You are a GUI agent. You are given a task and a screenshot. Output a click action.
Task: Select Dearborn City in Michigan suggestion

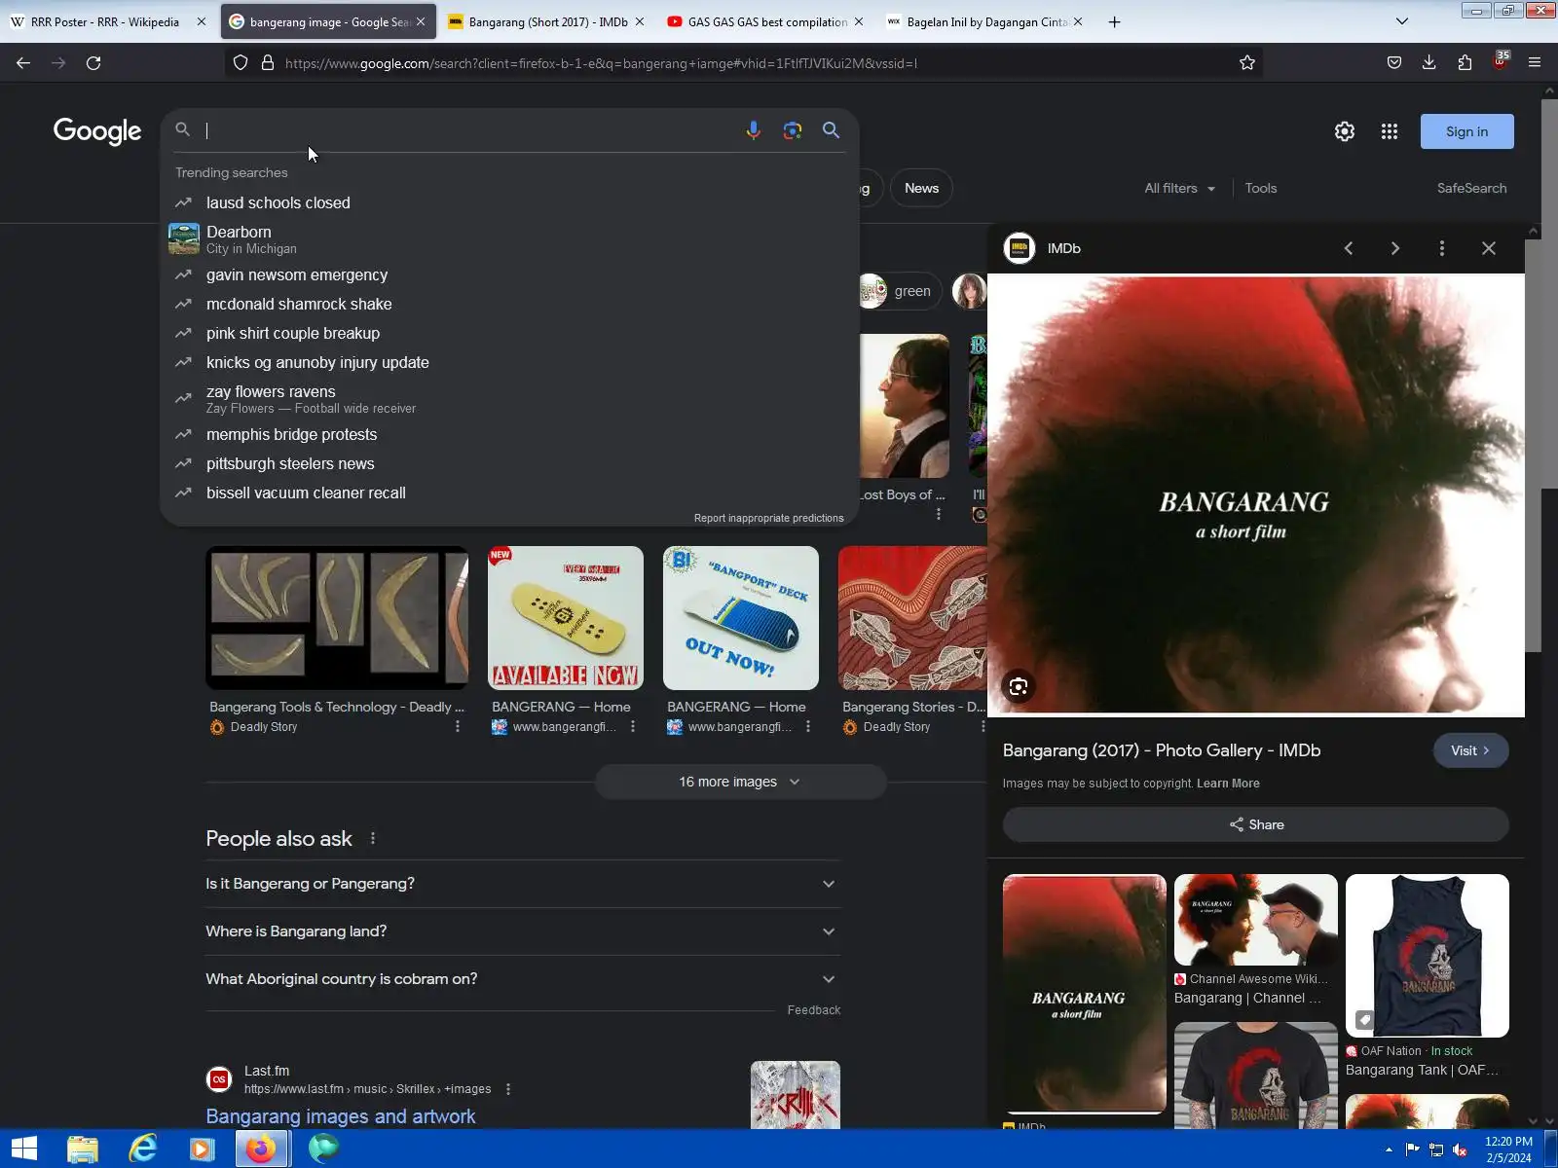(x=508, y=238)
